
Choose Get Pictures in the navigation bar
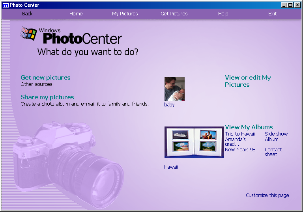tap(174, 14)
